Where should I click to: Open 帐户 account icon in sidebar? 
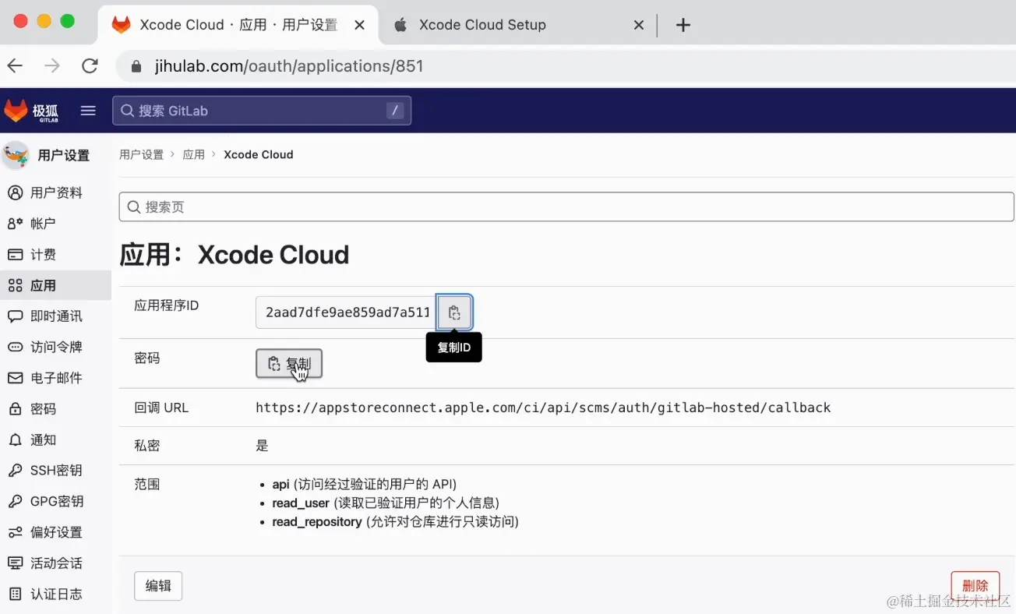tap(15, 224)
